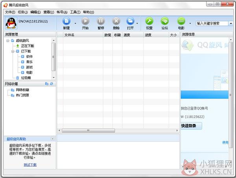Click the 资源信息 panel header
236x178 pixels.
[207, 35]
